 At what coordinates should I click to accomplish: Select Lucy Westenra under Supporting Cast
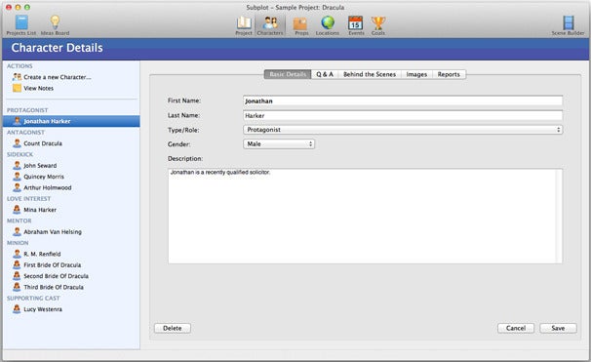43,309
